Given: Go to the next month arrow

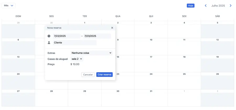Looking at the screenshot, I should point(230,5).
